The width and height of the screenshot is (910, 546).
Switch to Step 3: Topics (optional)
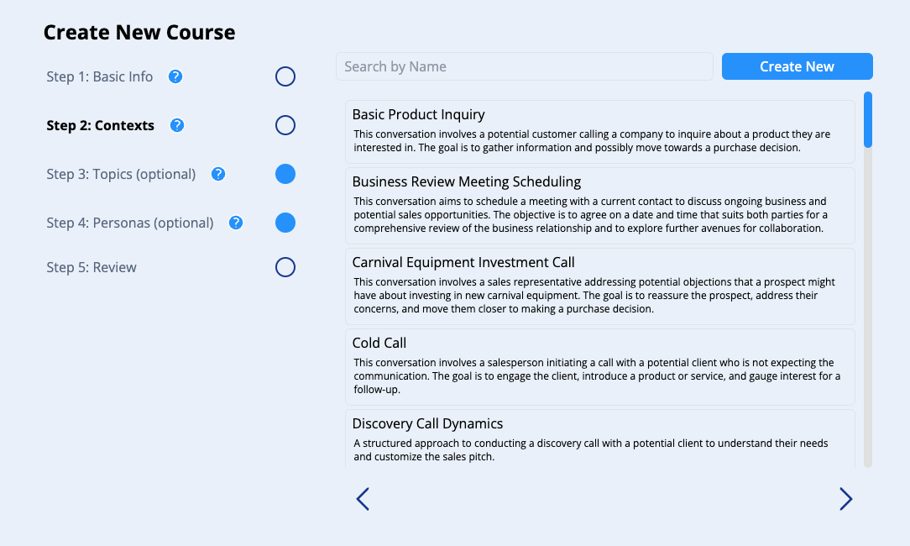121,174
